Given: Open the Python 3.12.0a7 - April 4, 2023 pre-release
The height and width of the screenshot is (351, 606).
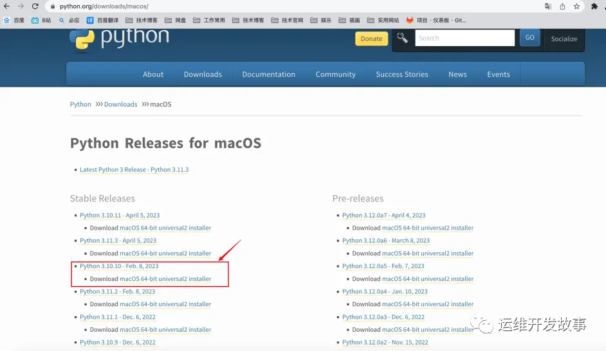Looking at the screenshot, I should (x=384, y=215).
